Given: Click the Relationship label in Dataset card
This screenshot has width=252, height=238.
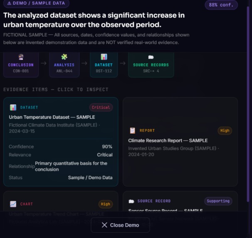Looking at the screenshot, I should [x=22, y=167].
